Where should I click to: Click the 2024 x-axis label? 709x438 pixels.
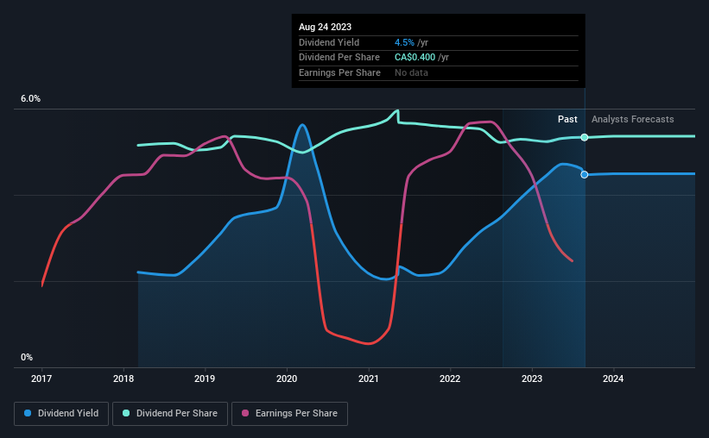[613, 379]
